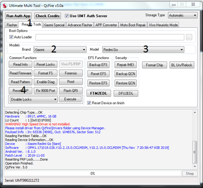Open the Disable Locks dropdown
This screenshot has height=188, width=203.
point(34,99)
